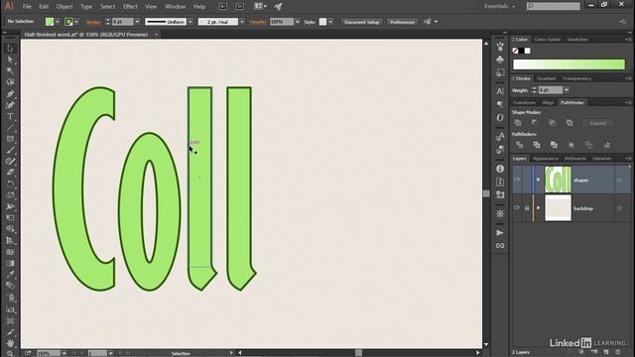Open the Style dropdown in control bar
635x357 pixels.
click(330, 22)
